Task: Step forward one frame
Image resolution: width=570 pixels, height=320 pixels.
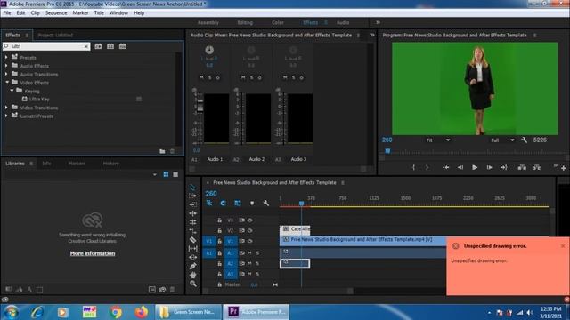Action: [x=489, y=167]
